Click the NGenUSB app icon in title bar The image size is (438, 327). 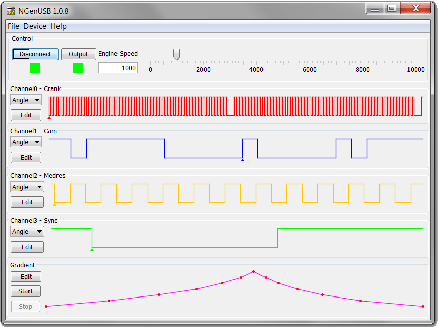11,11
